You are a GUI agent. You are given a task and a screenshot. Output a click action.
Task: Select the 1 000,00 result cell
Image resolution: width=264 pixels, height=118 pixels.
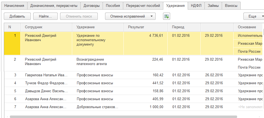coord(156,107)
